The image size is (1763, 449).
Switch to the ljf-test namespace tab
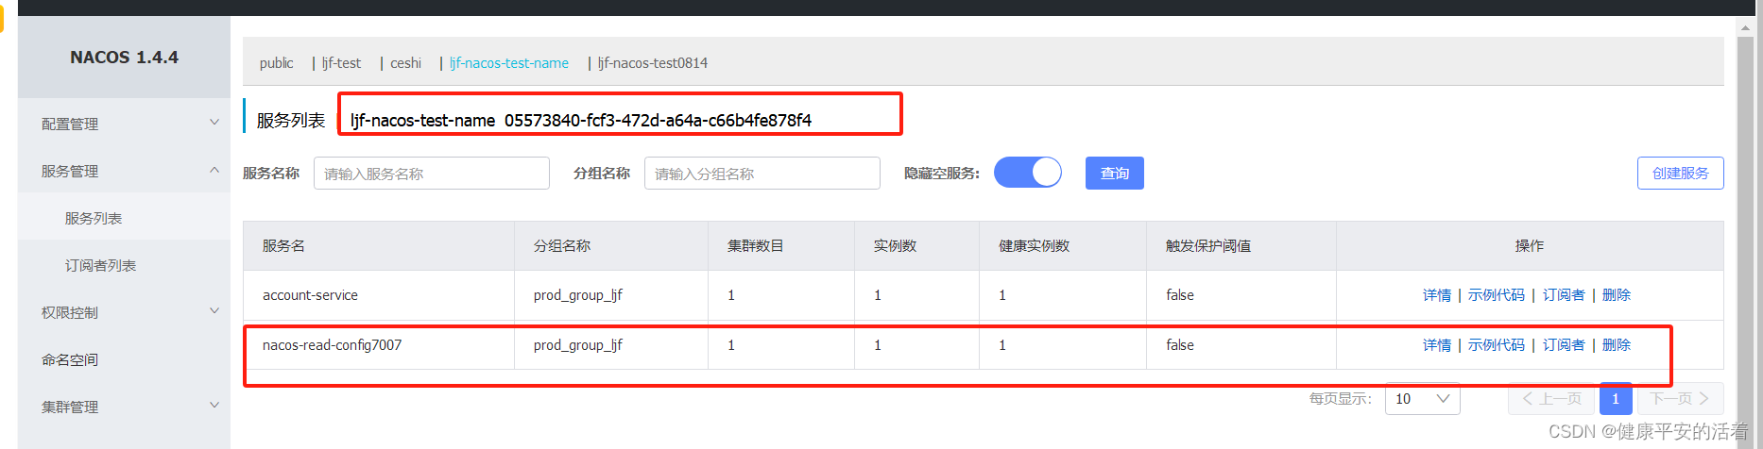pos(341,63)
